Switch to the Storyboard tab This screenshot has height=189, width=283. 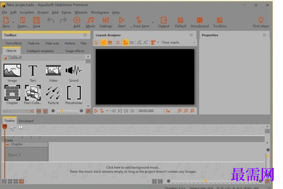click(26, 121)
